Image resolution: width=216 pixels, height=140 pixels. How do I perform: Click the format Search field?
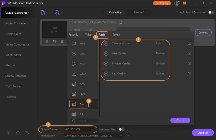pos(84,121)
